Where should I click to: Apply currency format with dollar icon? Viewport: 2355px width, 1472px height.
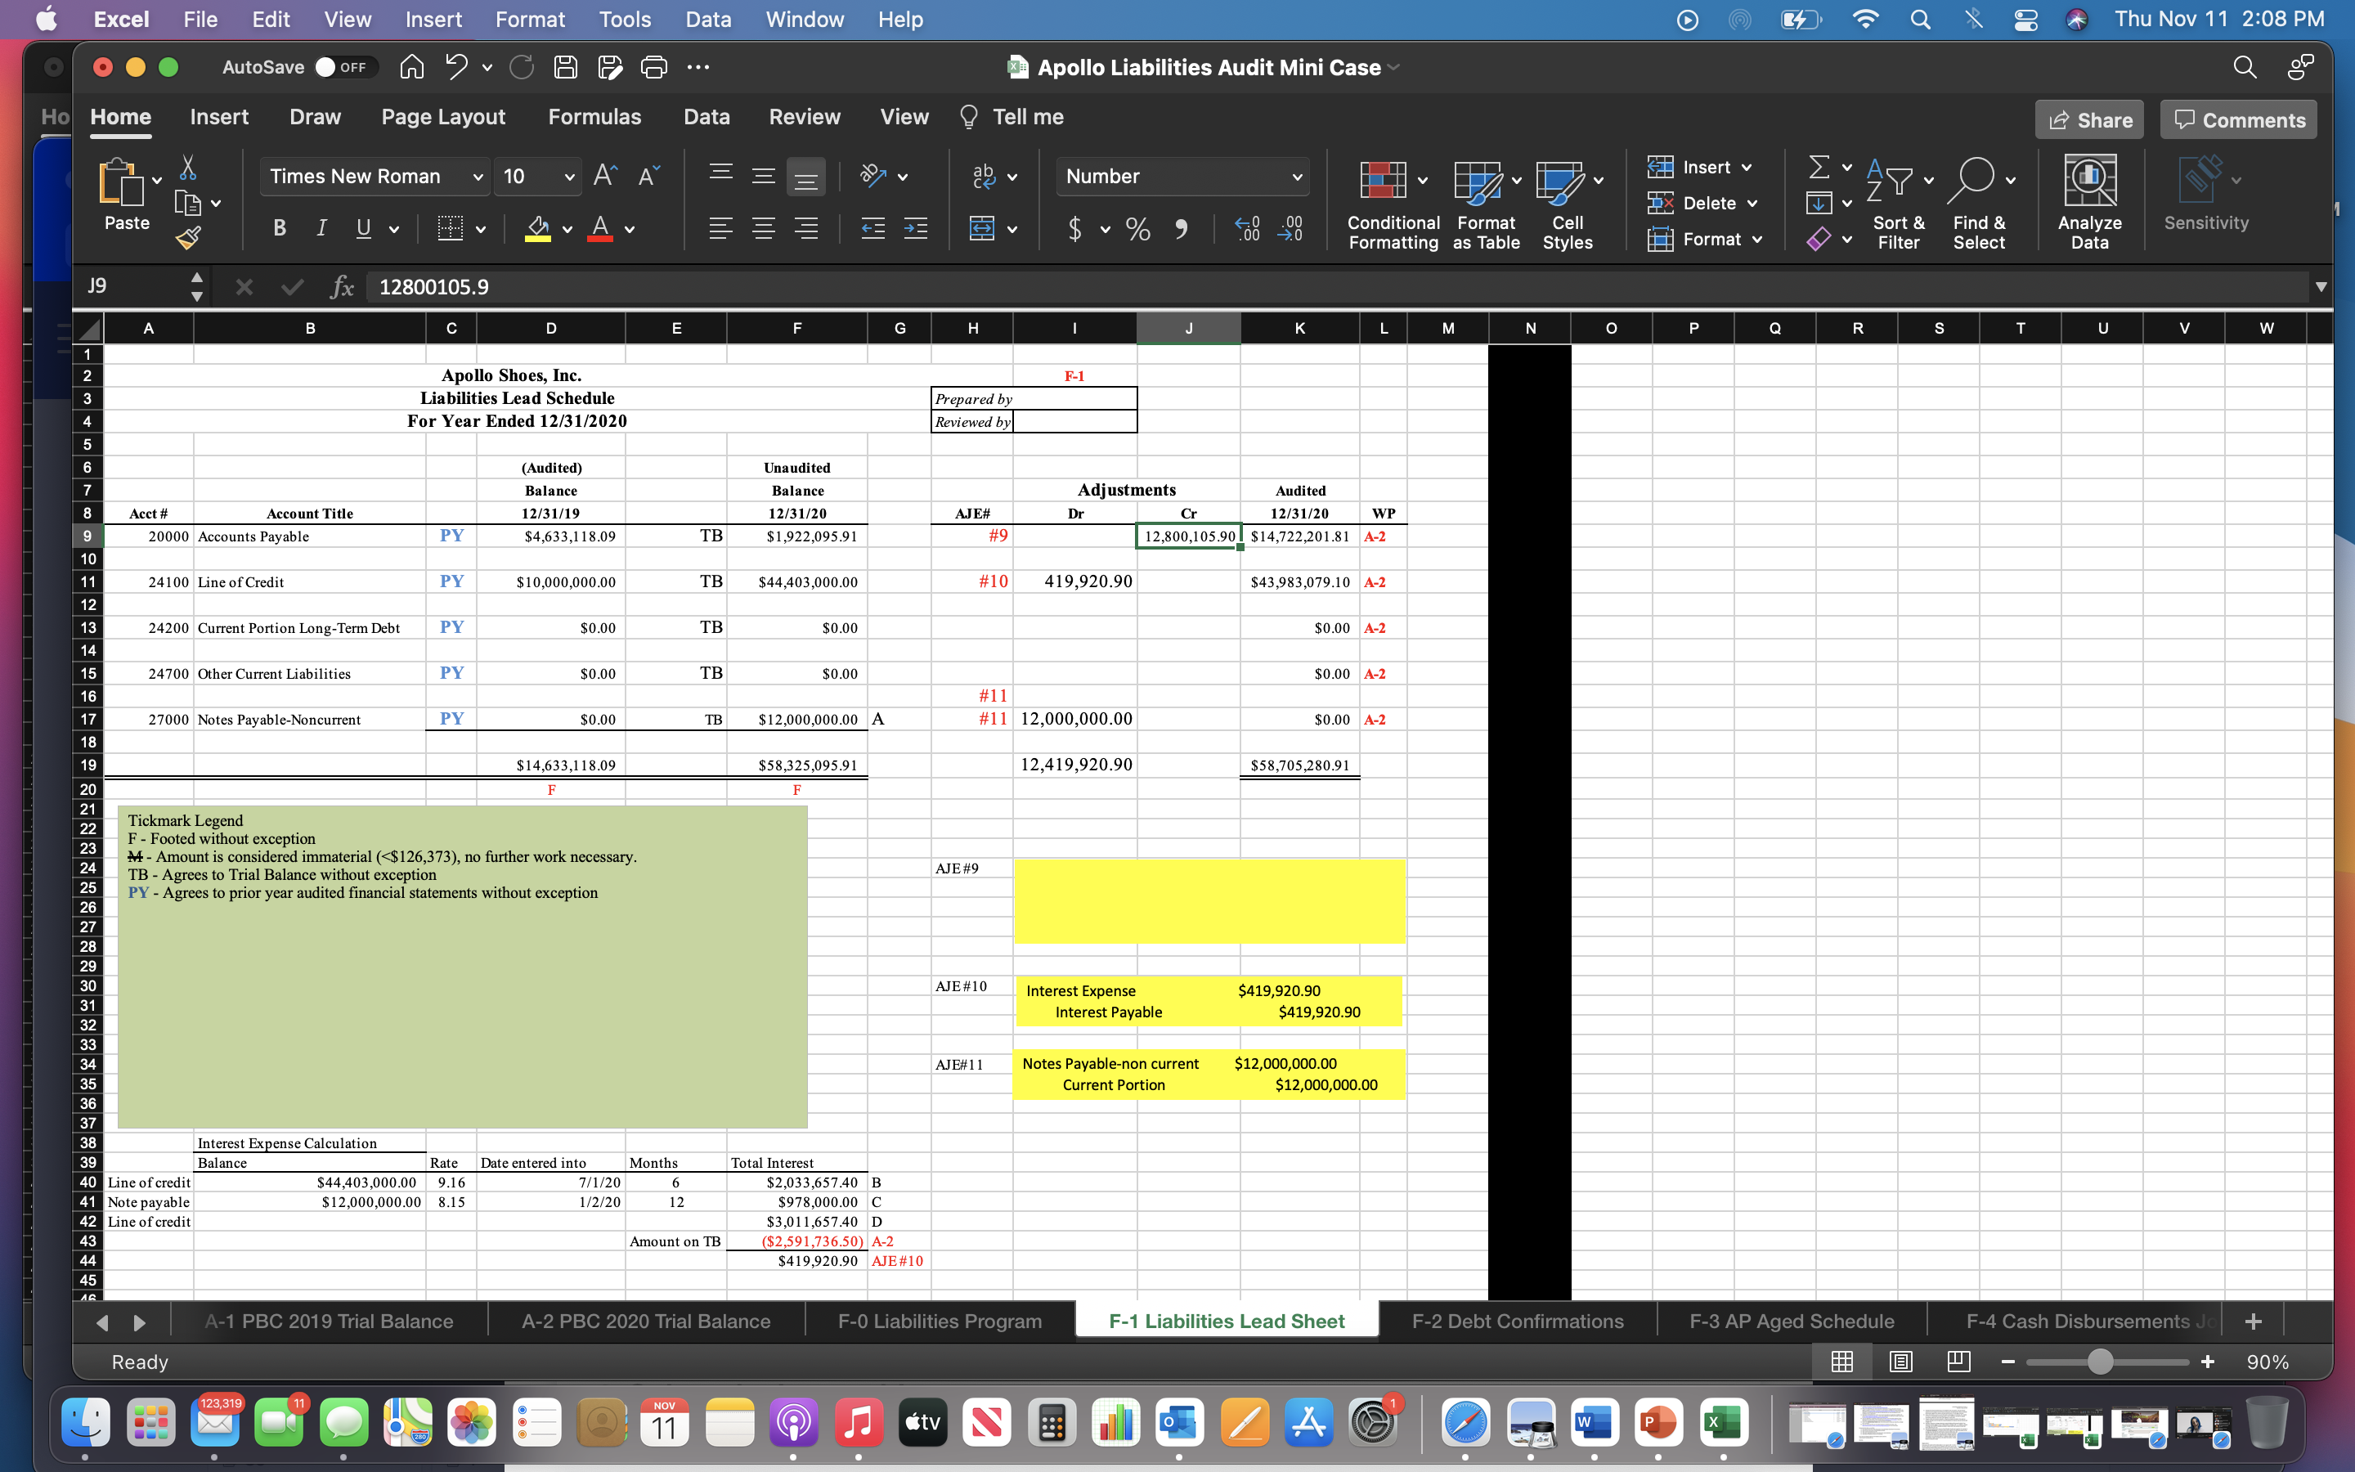tap(1075, 229)
